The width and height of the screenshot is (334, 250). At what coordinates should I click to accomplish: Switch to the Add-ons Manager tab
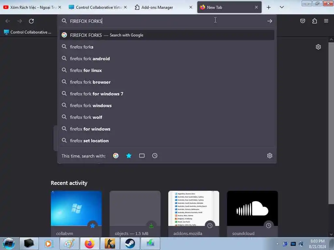(163, 7)
